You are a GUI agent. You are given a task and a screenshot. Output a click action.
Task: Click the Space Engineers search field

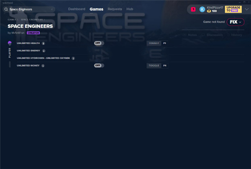click(29, 9)
